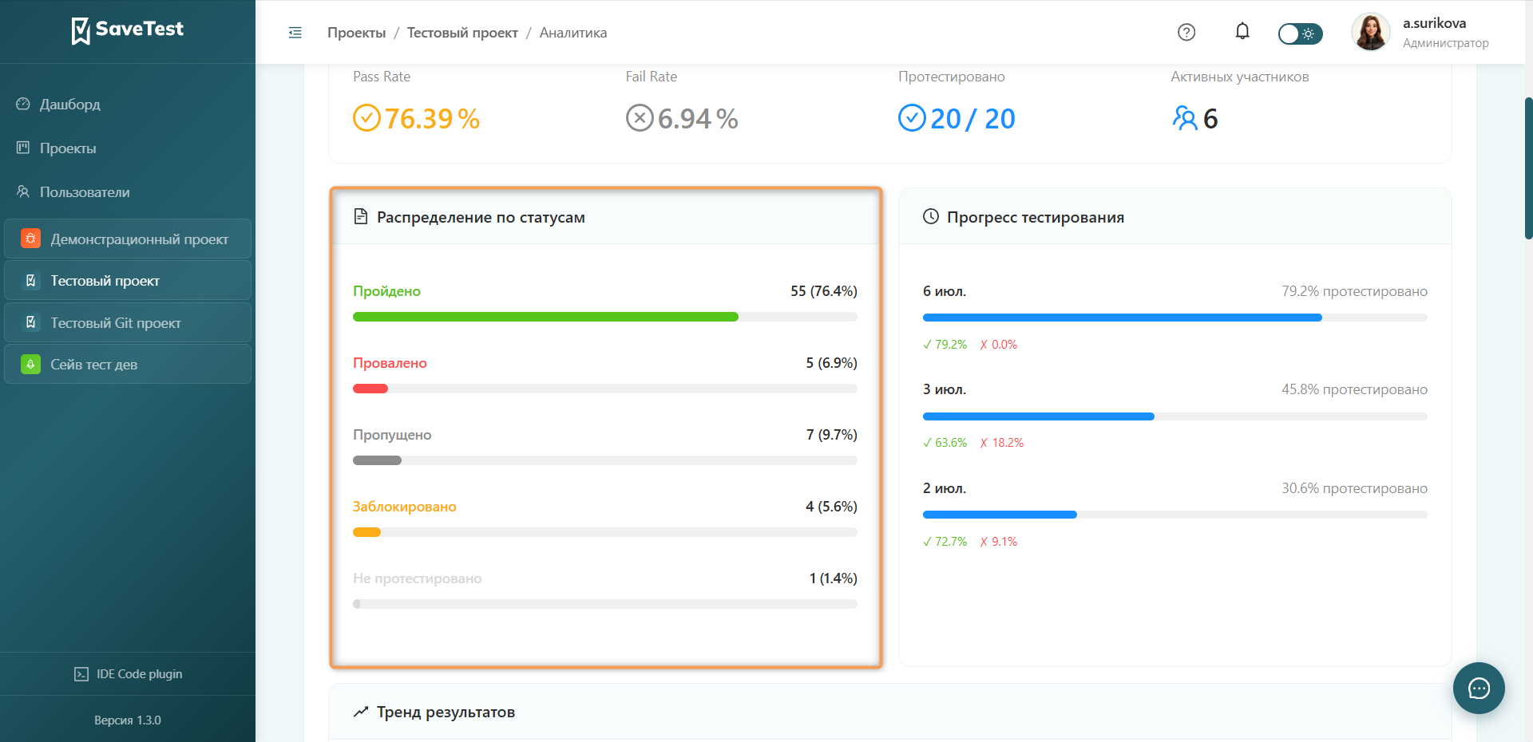Open the a.surikova avatar menu
The height and width of the screenshot is (742, 1533).
[x=1371, y=32]
